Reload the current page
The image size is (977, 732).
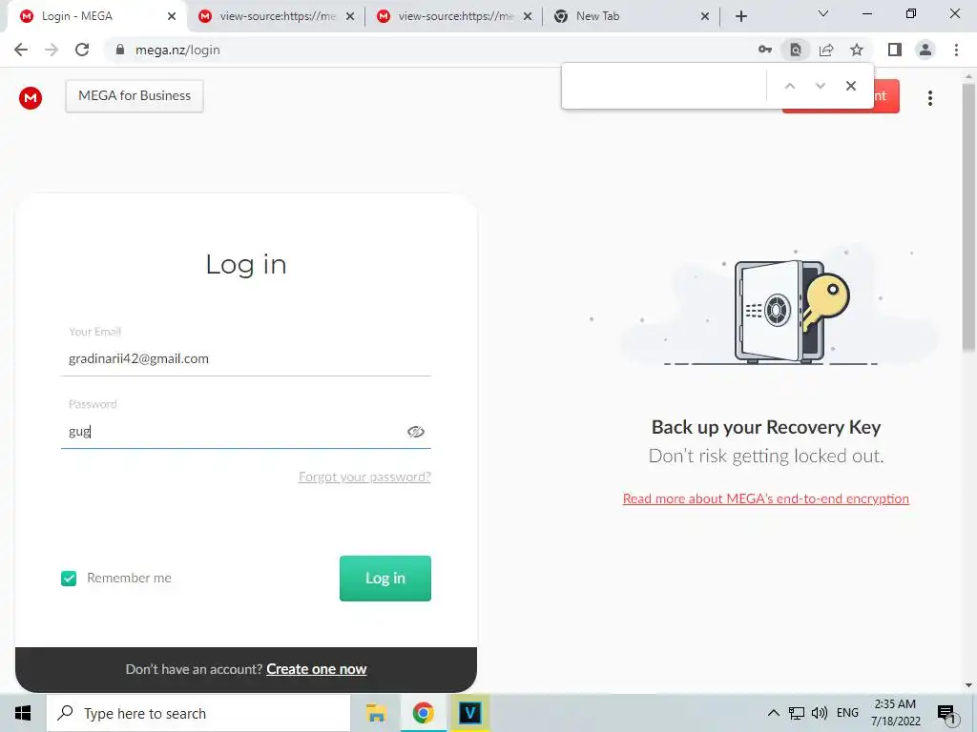pyautogui.click(x=82, y=50)
